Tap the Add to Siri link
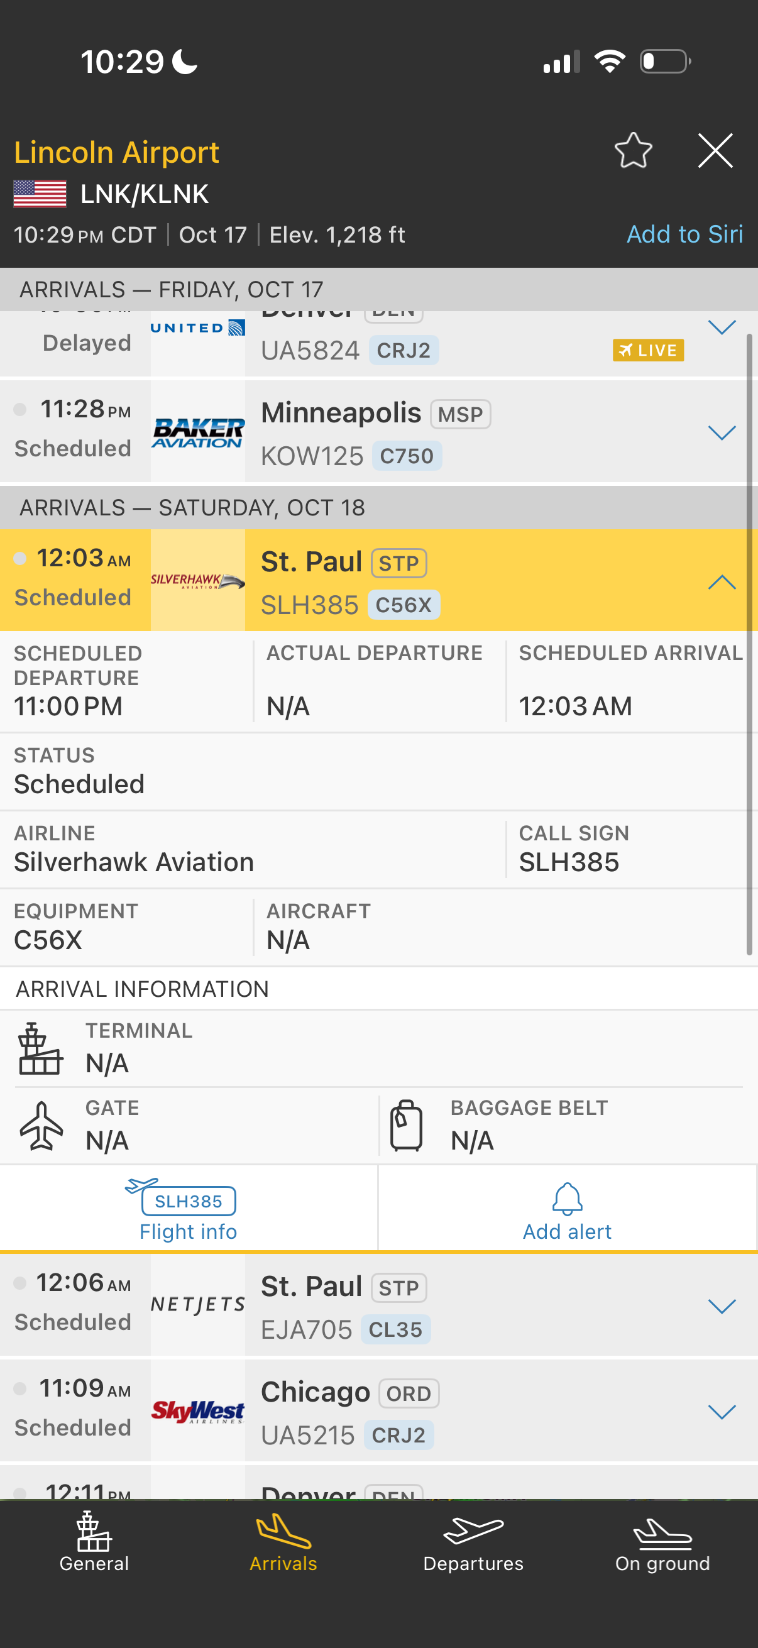Viewport: 758px width, 1648px height. [x=684, y=234]
